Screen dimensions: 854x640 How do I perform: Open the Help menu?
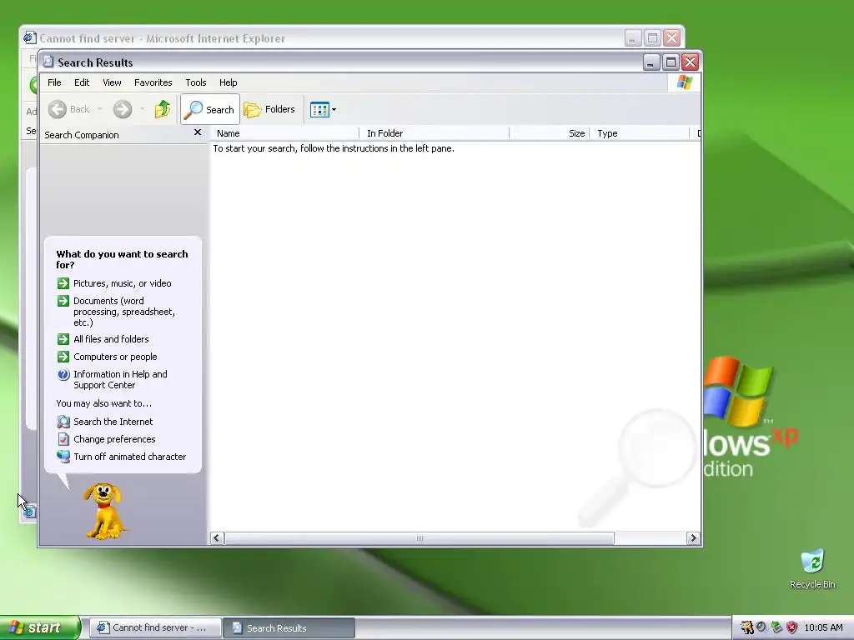click(229, 82)
